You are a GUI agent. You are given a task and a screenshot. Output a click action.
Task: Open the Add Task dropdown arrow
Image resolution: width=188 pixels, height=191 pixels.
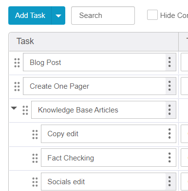58,16
